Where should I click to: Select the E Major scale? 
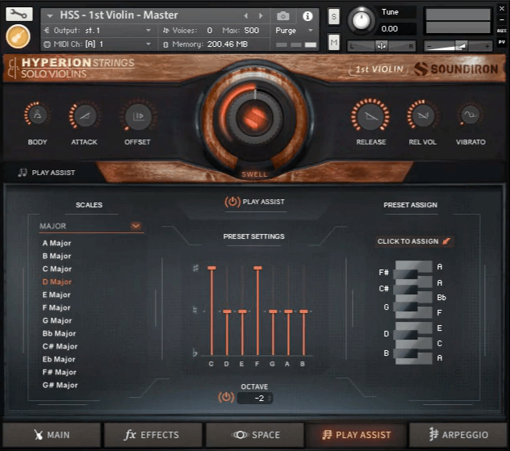click(x=56, y=295)
